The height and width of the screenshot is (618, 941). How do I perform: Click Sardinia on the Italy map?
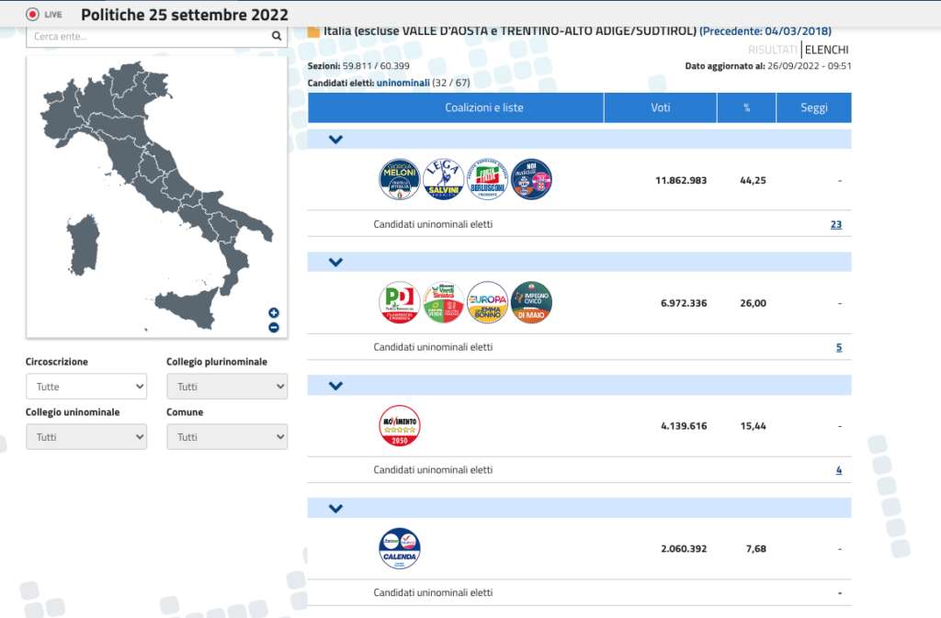tap(84, 246)
